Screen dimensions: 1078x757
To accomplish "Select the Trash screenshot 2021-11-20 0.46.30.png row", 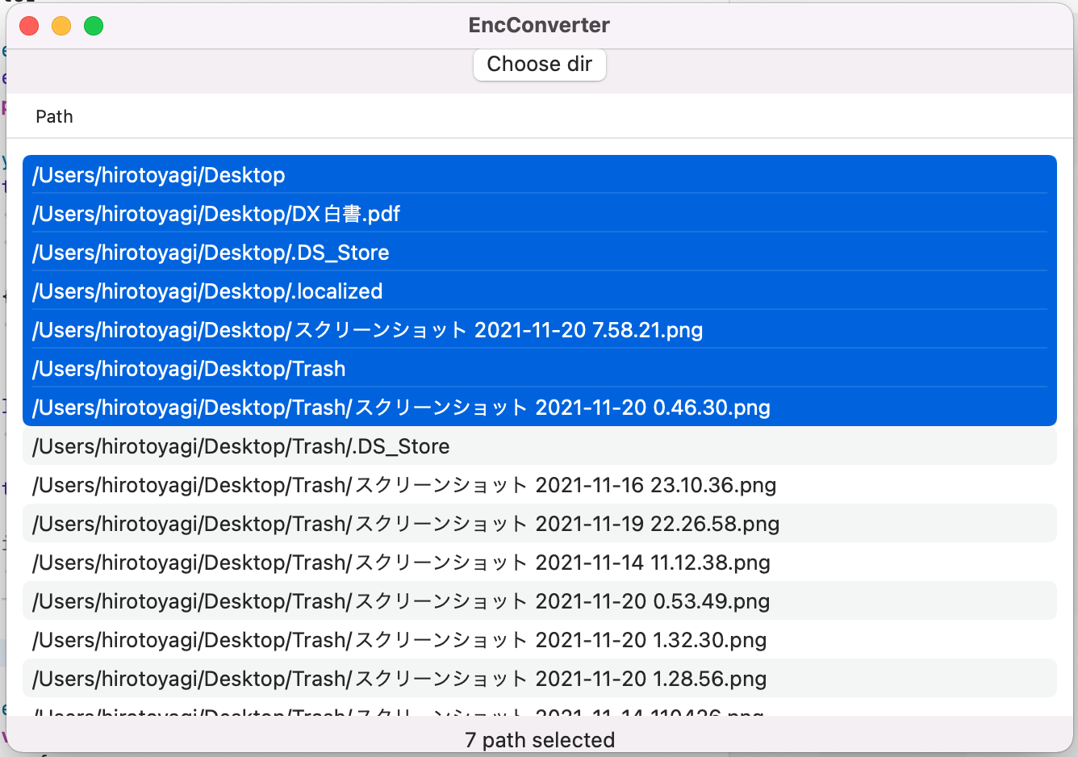I will coord(401,408).
